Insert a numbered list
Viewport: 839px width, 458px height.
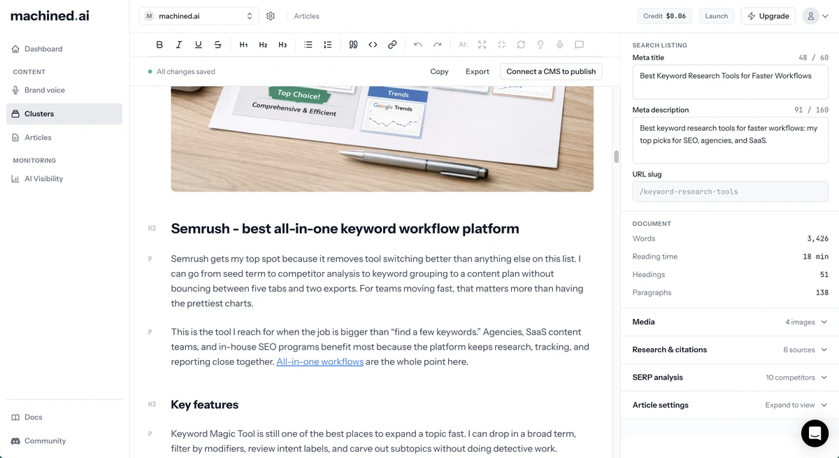(x=328, y=45)
